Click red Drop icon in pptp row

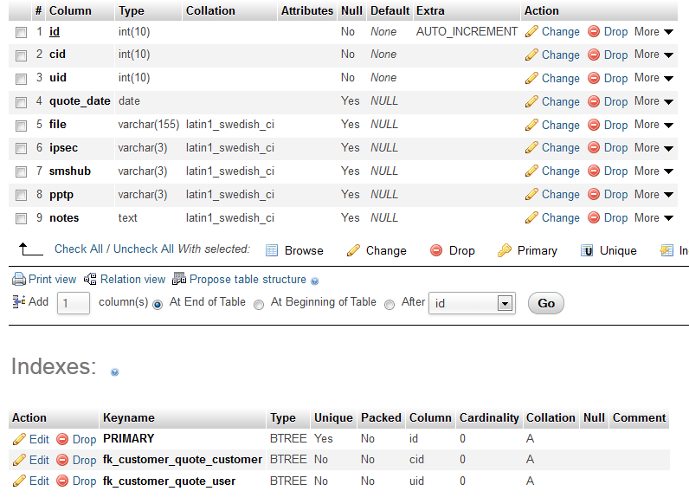594,194
